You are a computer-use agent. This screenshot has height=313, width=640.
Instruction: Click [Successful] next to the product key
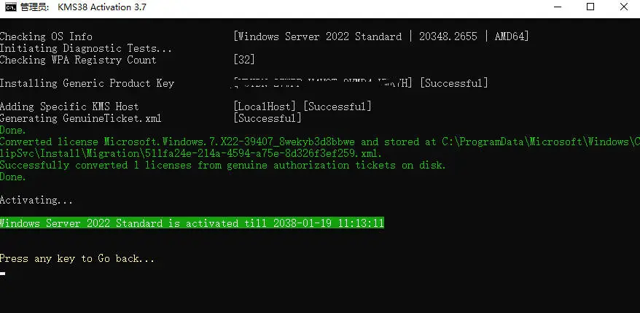(454, 83)
